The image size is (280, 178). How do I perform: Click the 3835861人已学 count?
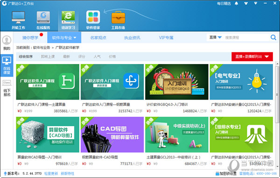(66, 111)
